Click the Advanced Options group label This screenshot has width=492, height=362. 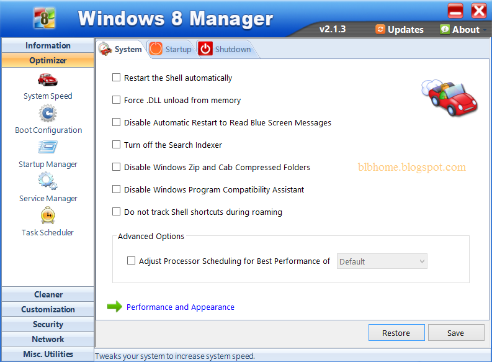(151, 236)
